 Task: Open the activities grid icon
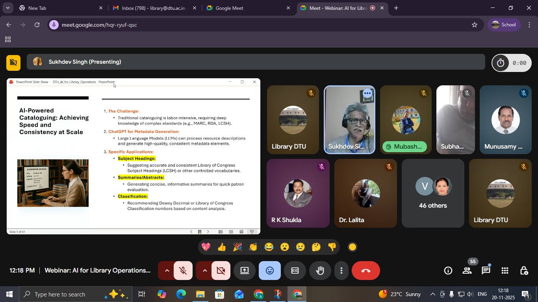pyautogui.click(x=505, y=271)
